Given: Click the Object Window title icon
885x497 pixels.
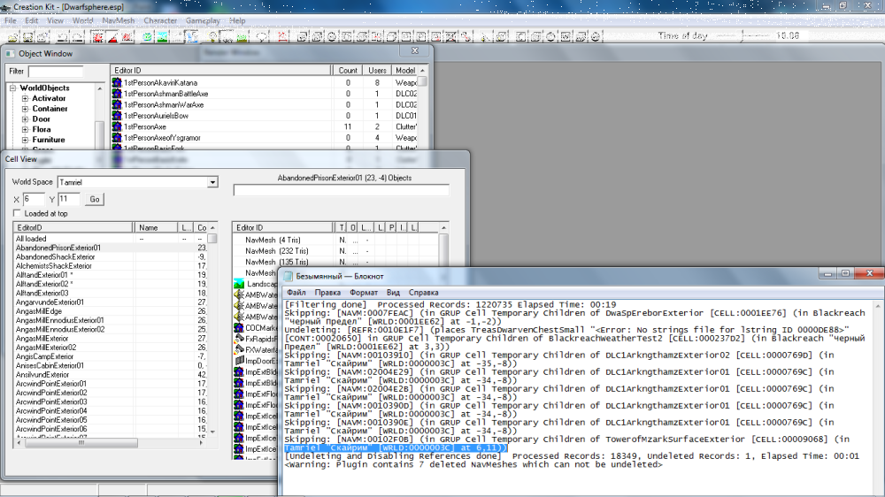Looking at the screenshot, I should (x=10, y=54).
